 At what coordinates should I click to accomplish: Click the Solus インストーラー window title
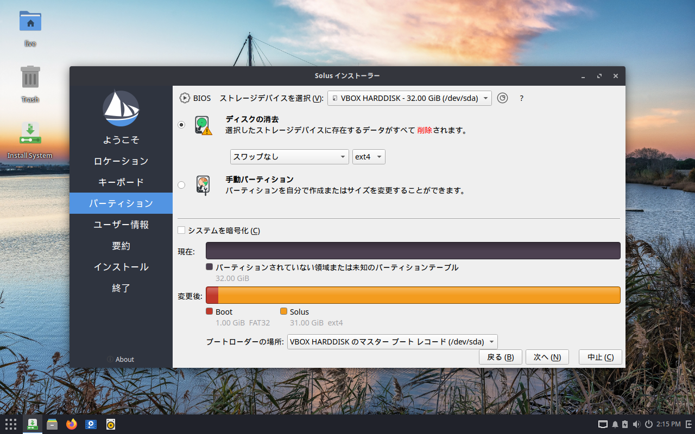[347, 76]
